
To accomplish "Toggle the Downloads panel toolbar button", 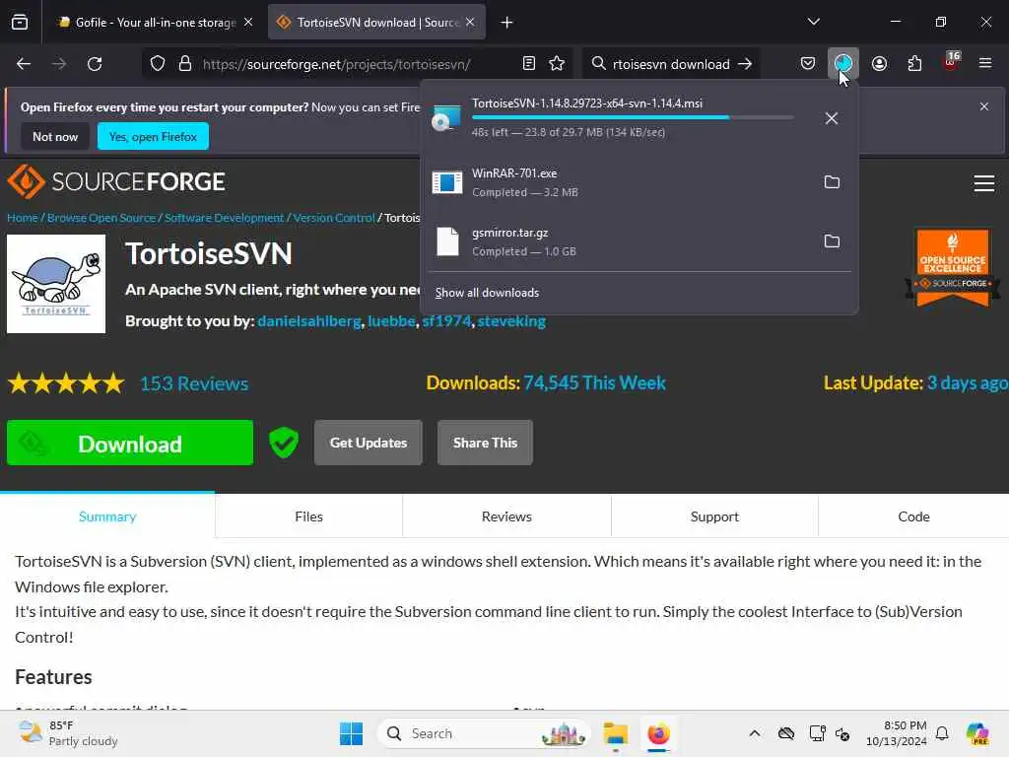I will click(843, 64).
